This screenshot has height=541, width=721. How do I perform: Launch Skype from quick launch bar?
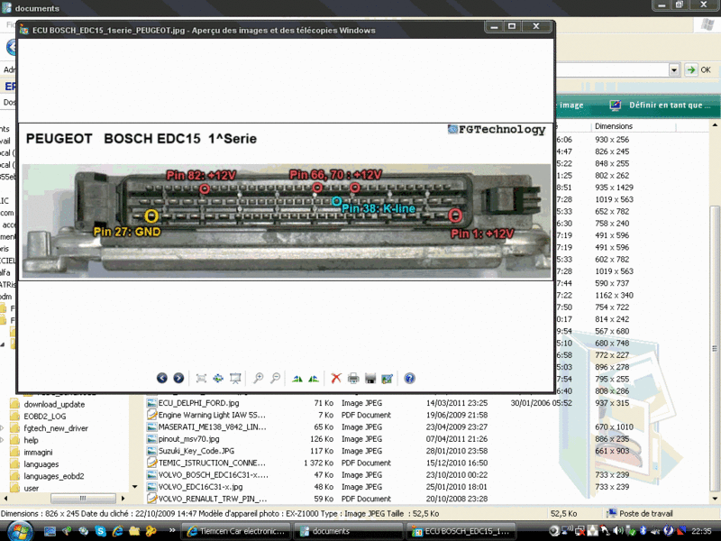point(101,531)
